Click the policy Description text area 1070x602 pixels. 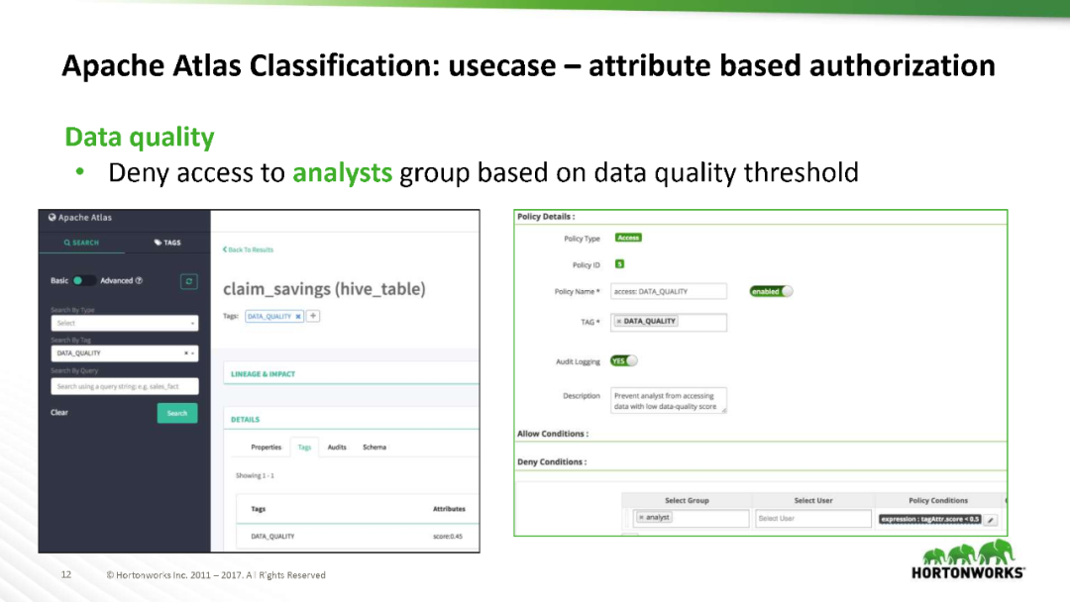669,401
